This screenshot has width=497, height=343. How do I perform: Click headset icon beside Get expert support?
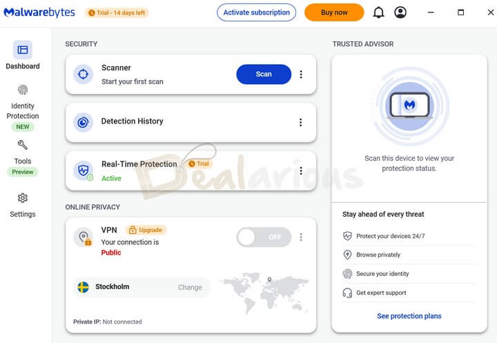pyautogui.click(x=347, y=293)
